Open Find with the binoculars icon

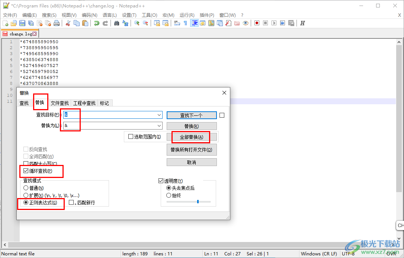[117, 23]
